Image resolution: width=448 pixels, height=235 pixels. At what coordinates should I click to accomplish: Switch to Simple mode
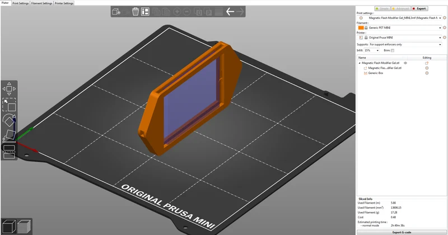(x=382, y=8)
